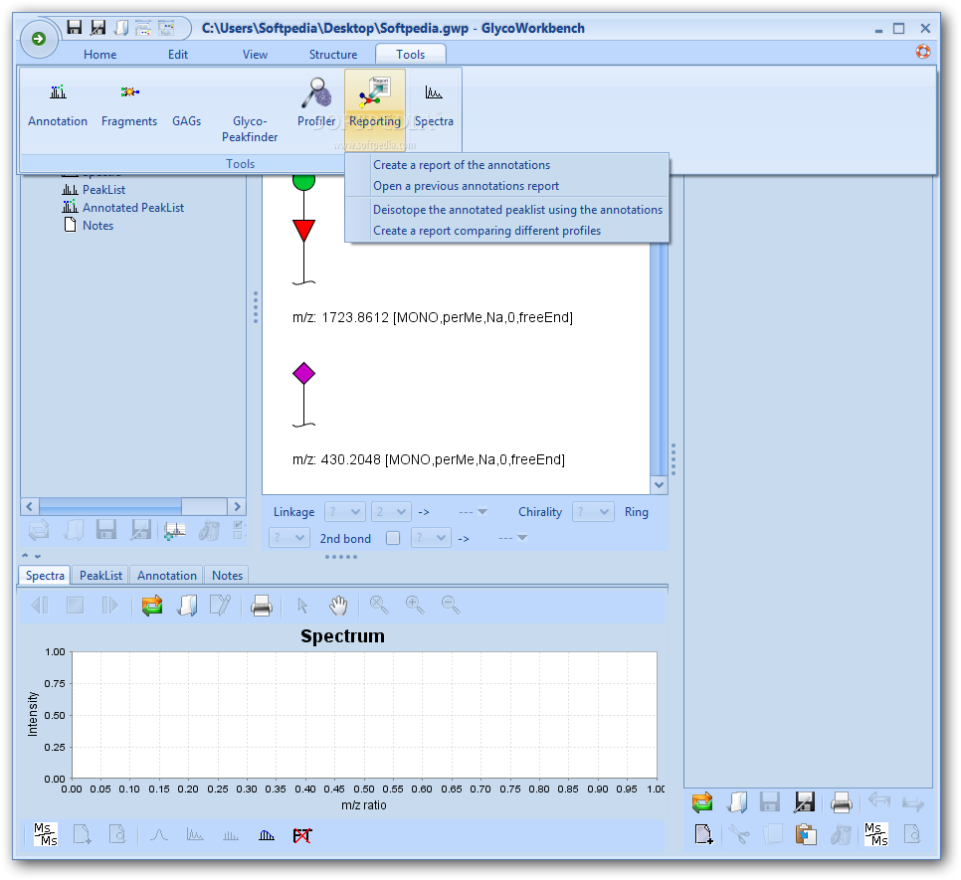Open the Spectra tool in ribbon

434,105
